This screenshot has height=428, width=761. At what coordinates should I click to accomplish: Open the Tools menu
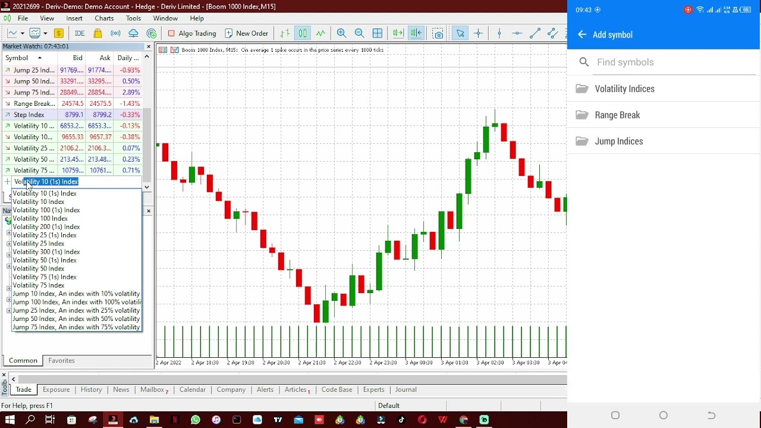point(133,18)
